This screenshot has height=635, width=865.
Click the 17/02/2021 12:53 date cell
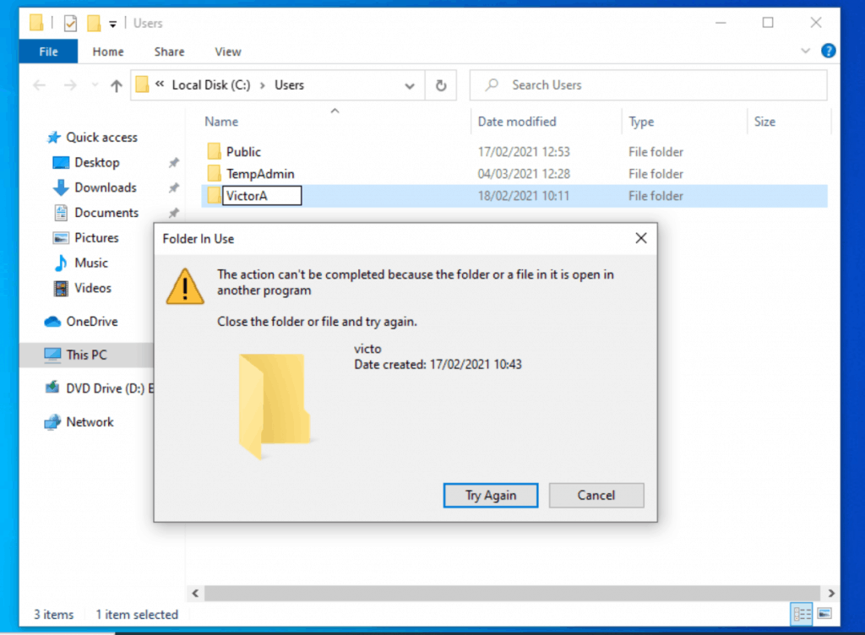point(524,152)
